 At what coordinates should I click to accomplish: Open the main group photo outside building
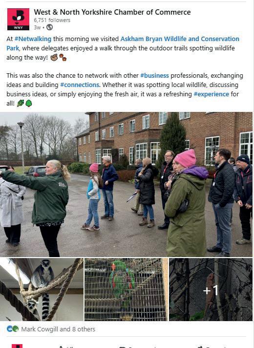coord(126,184)
